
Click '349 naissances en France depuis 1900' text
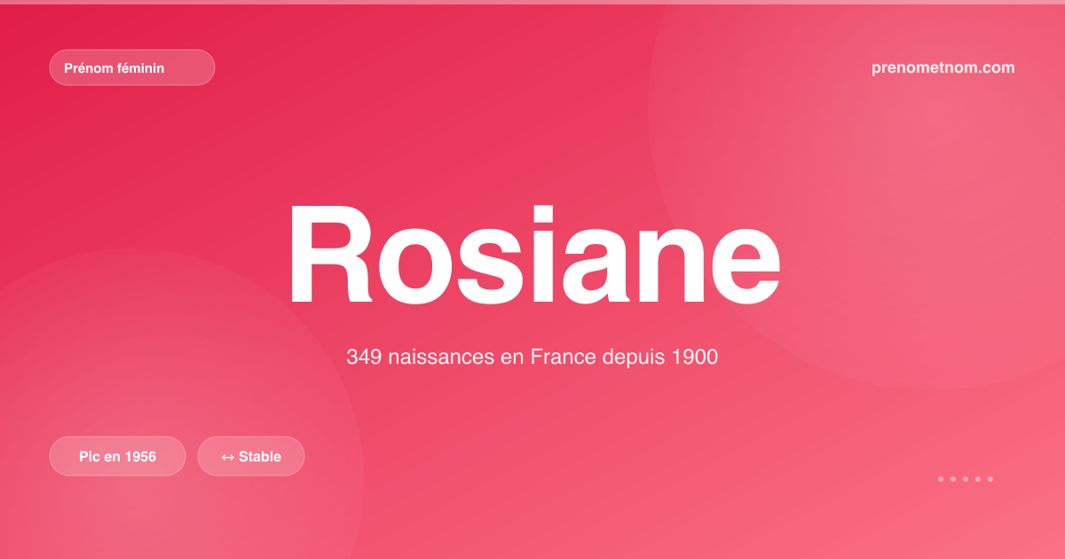click(532, 358)
